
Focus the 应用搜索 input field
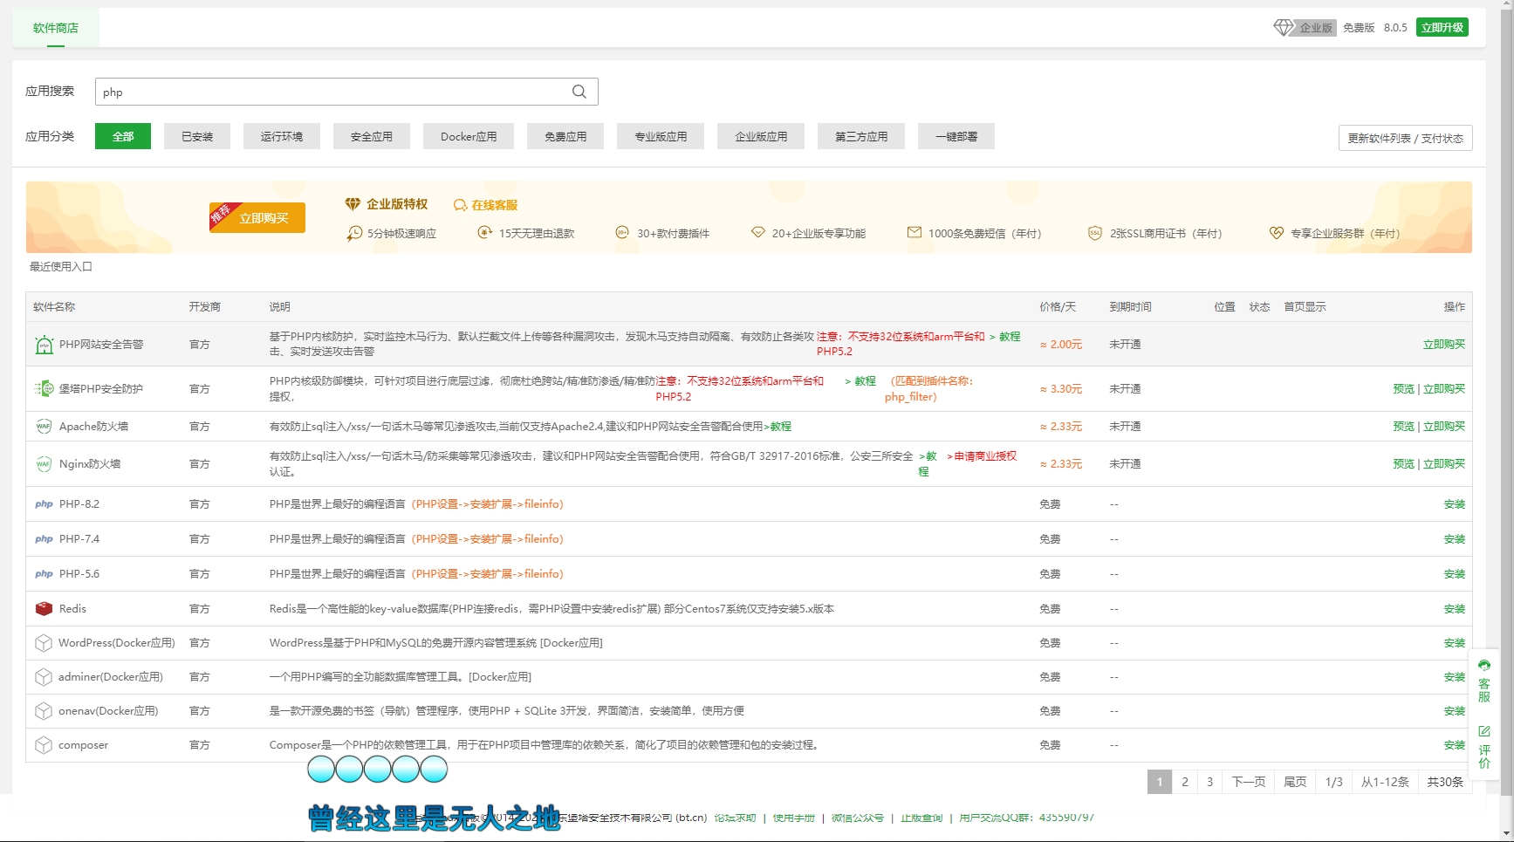(346, 92)
